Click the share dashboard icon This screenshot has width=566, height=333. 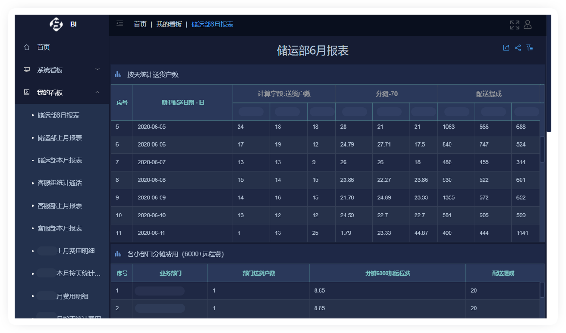pos(518,48)
